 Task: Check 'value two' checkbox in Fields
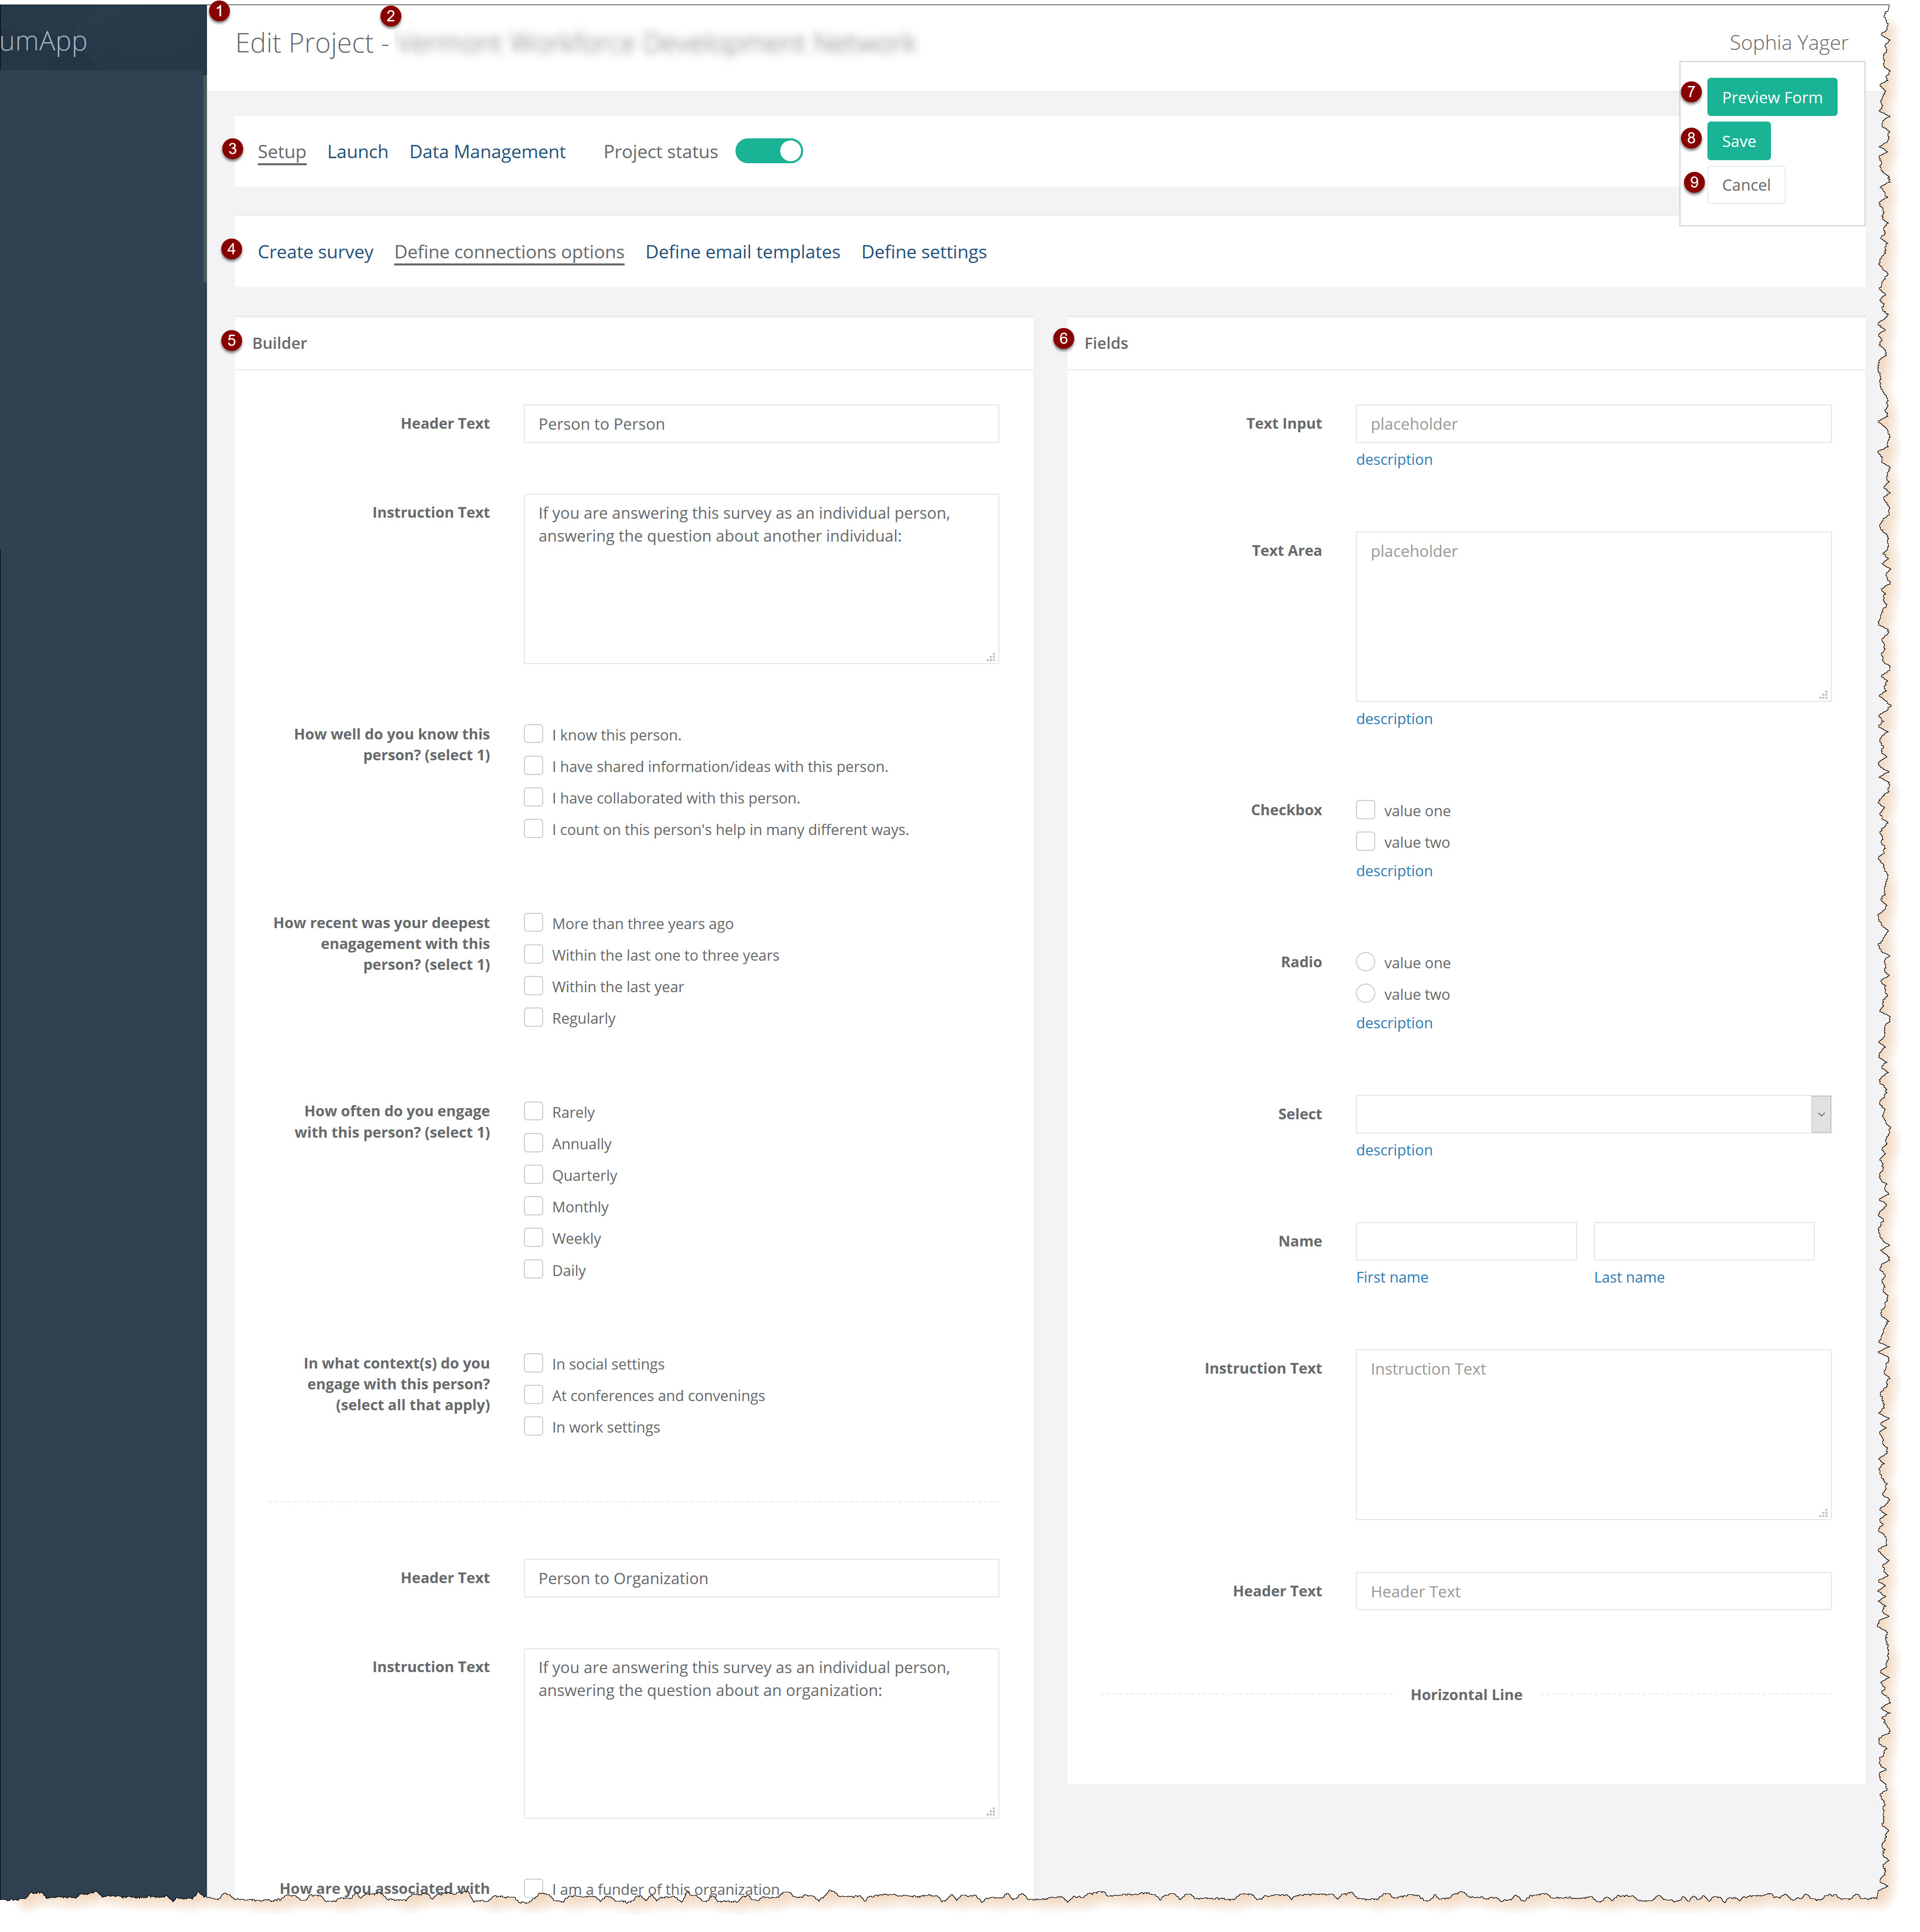(1365, 842)
